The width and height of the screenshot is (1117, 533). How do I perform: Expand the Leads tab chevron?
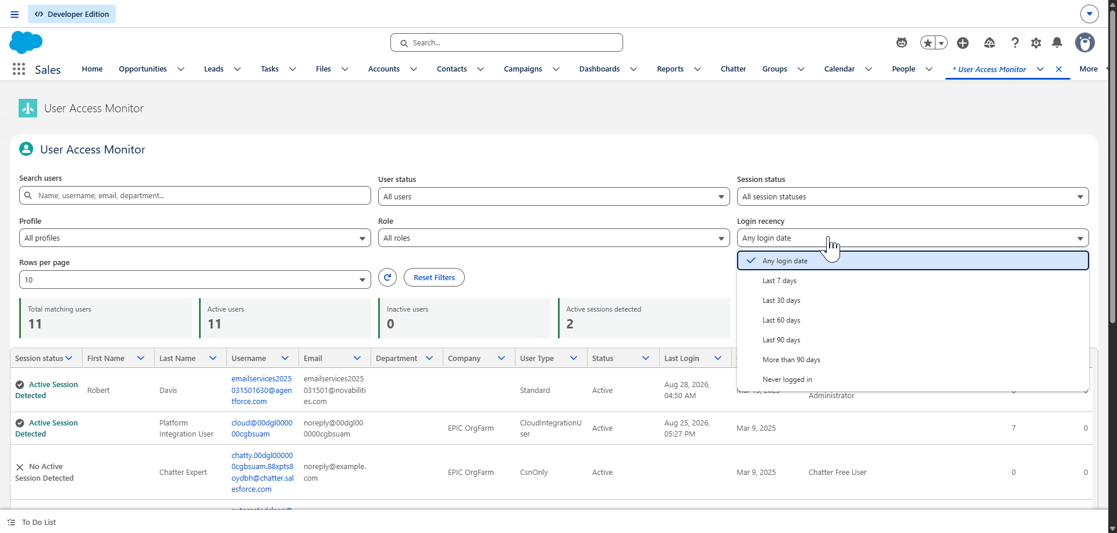coord(237,69)
